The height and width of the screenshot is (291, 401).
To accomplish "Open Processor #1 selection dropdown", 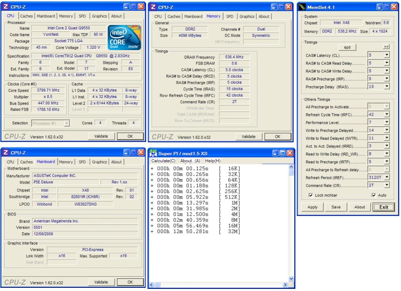I will [67, 123].
